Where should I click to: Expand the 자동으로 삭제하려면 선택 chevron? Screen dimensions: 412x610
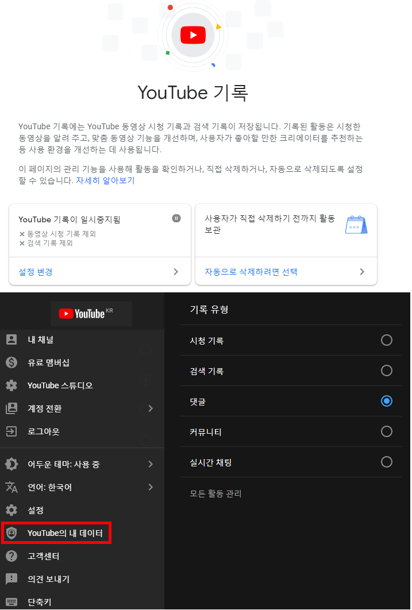pos(362,272)
